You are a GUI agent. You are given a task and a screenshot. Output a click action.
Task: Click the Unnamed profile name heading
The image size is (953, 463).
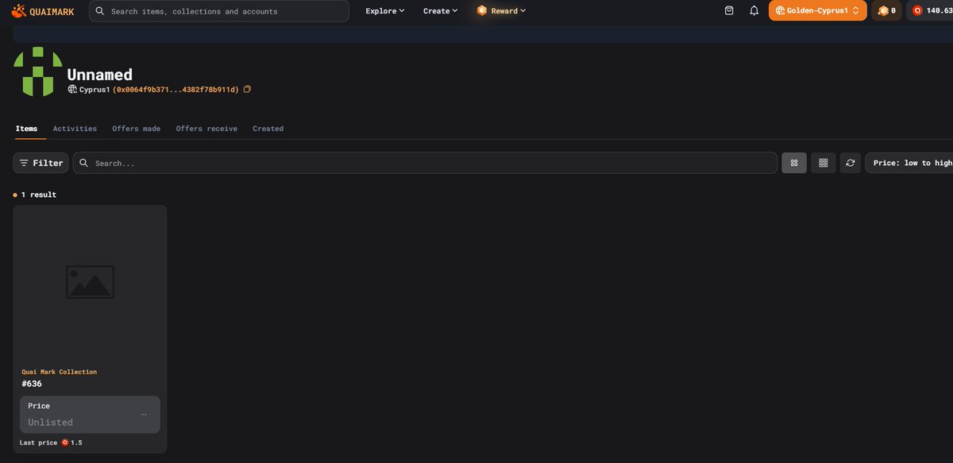point(99,74)
